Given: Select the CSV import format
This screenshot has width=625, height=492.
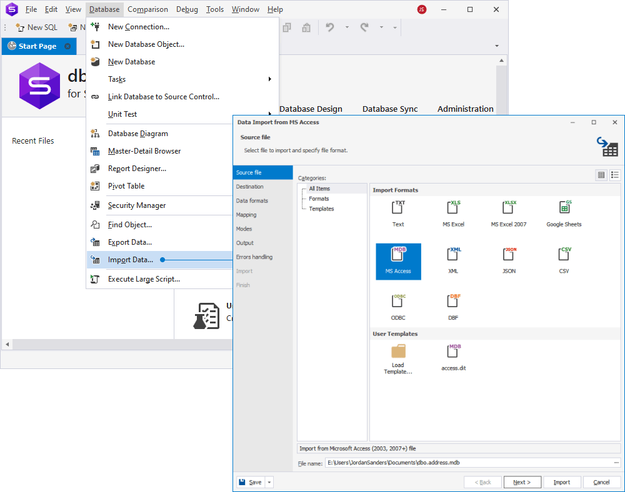Looking at the screenshot, I should pyautogui.click(x=564, y=261).
